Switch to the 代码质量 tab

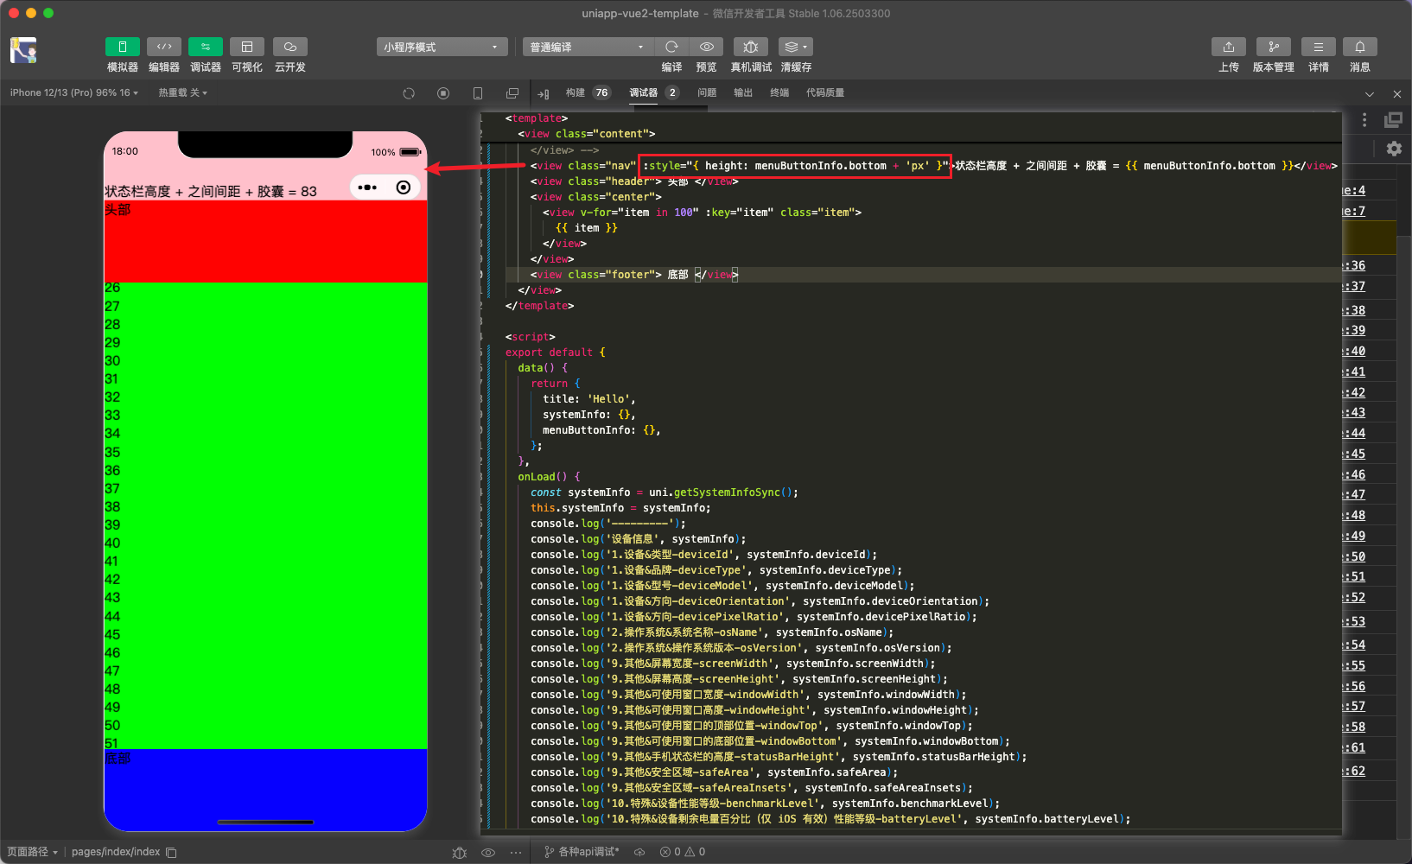825,92
